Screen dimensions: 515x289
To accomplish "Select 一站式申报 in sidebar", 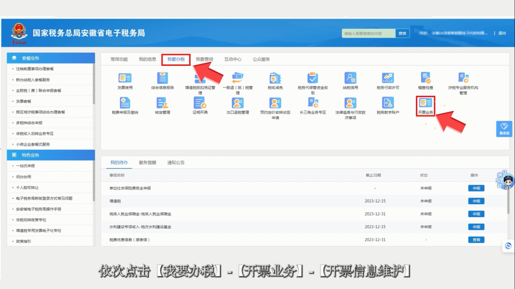I will [x=25, y=166].
